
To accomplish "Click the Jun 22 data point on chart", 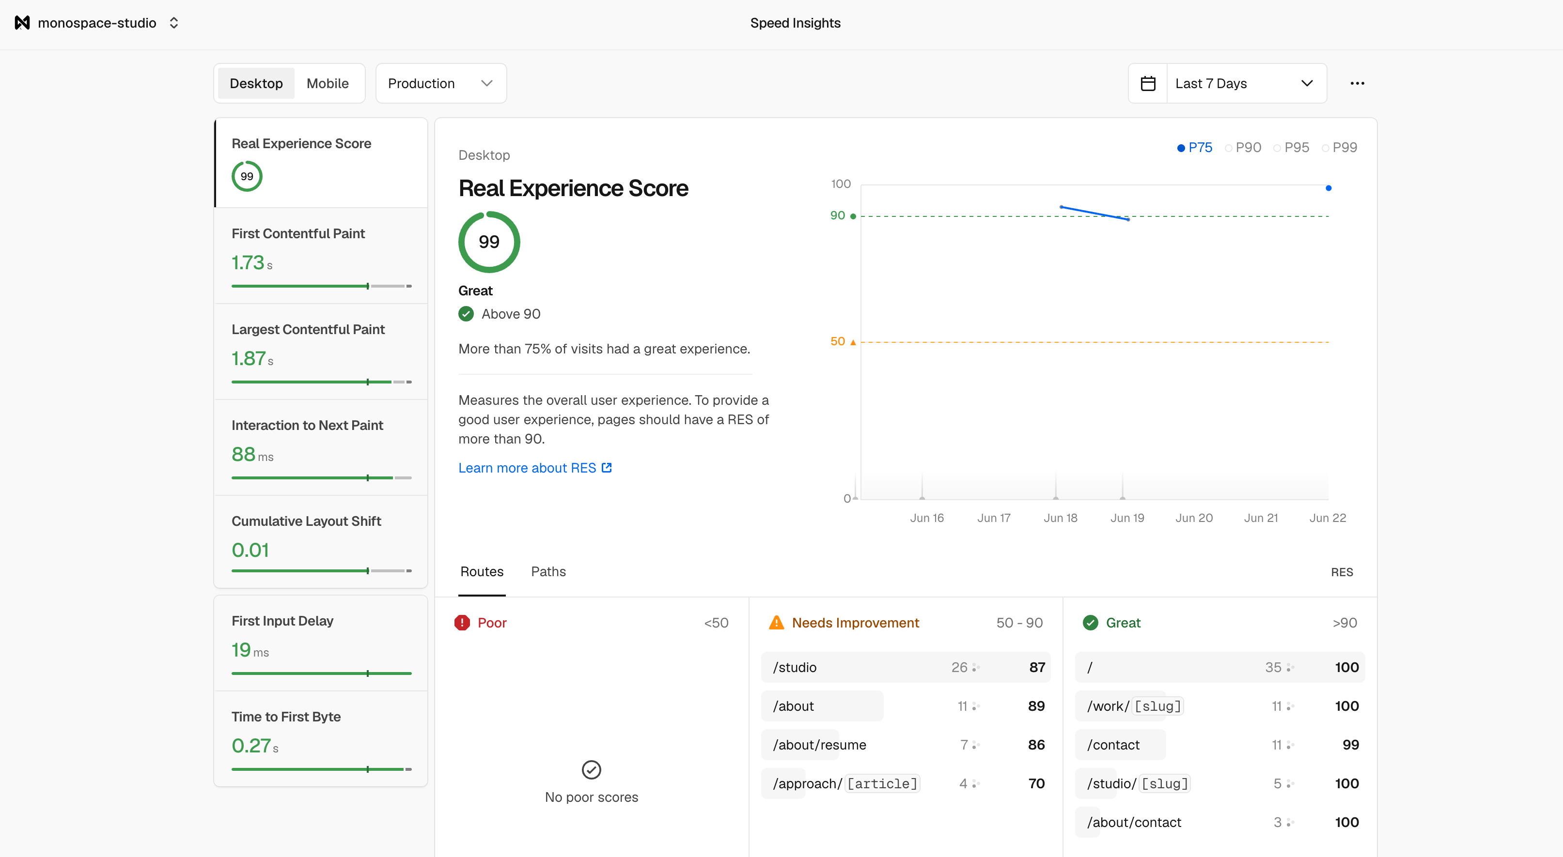I will (x=1328, y=188).
